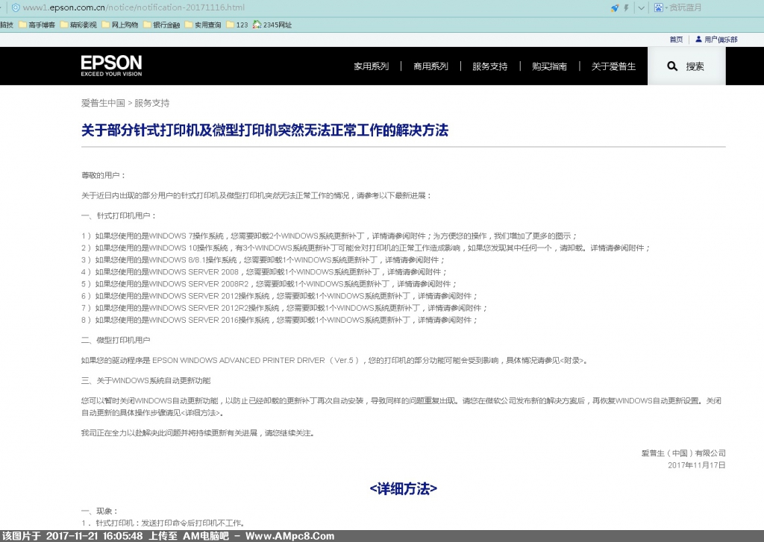Click the EPSON logo
764x542 pixels.
112,66
